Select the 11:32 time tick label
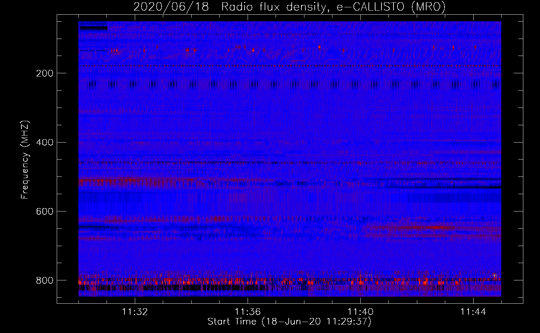The width and height of the screenshot is (540, 333). pos(135,312)
